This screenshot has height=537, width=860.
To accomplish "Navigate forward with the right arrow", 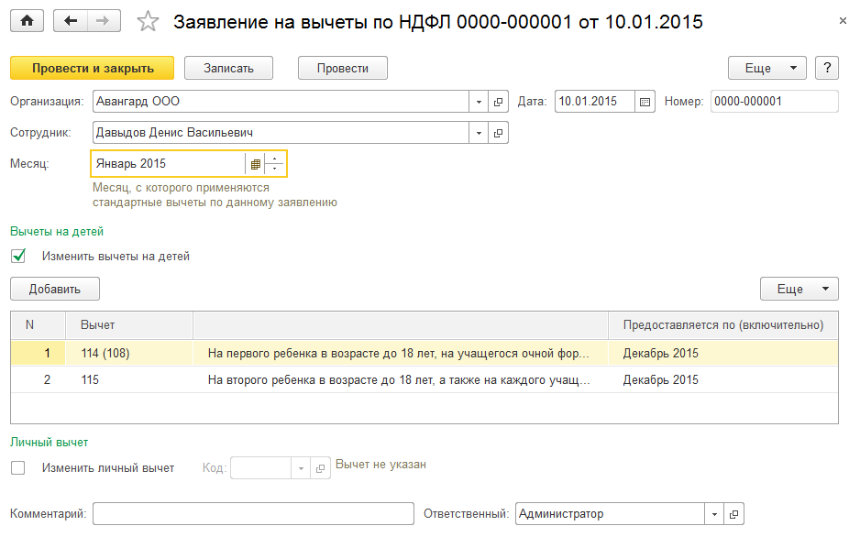I will (x=103, y=21).
